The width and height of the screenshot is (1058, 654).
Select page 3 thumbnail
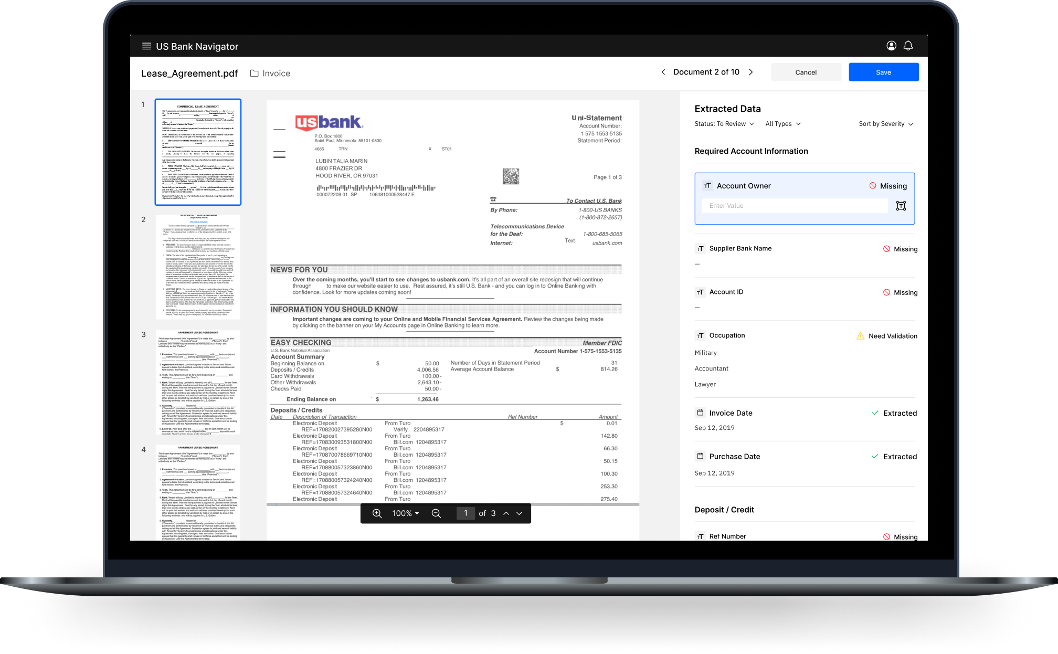[x=198, y=382]
